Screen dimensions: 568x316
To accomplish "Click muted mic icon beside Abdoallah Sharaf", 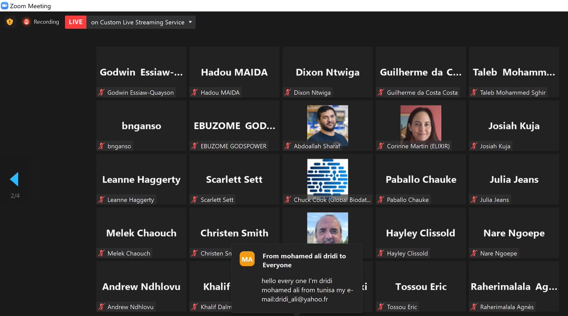I will tap(288, 146).
